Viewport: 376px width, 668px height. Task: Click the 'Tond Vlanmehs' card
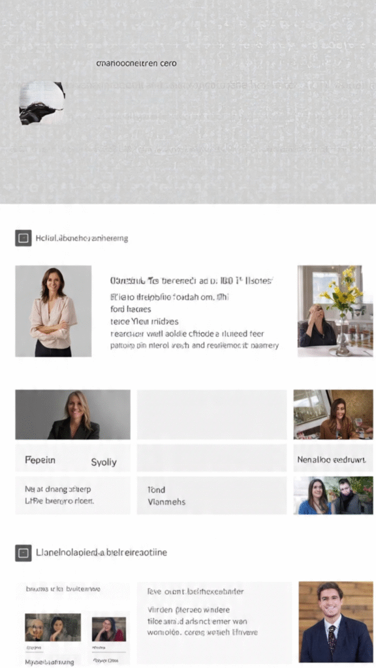pyautogui.click(x=212, y=496)
